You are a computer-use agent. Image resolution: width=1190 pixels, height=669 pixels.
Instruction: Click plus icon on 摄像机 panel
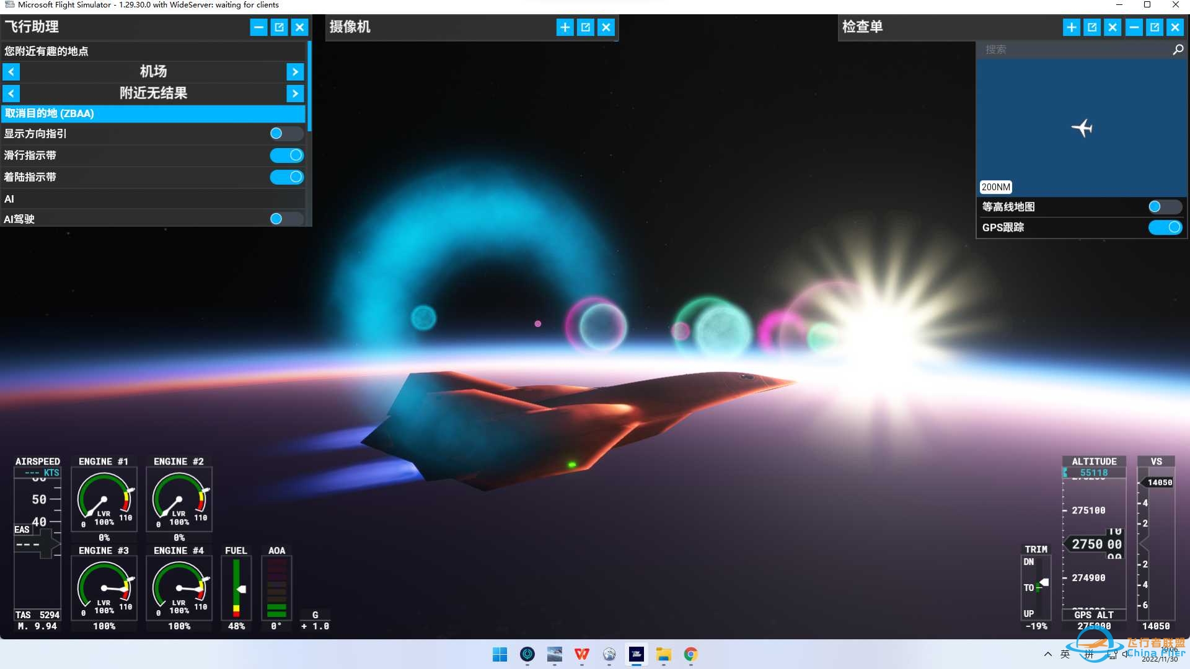pyautogui.click(x=565, y=27)
